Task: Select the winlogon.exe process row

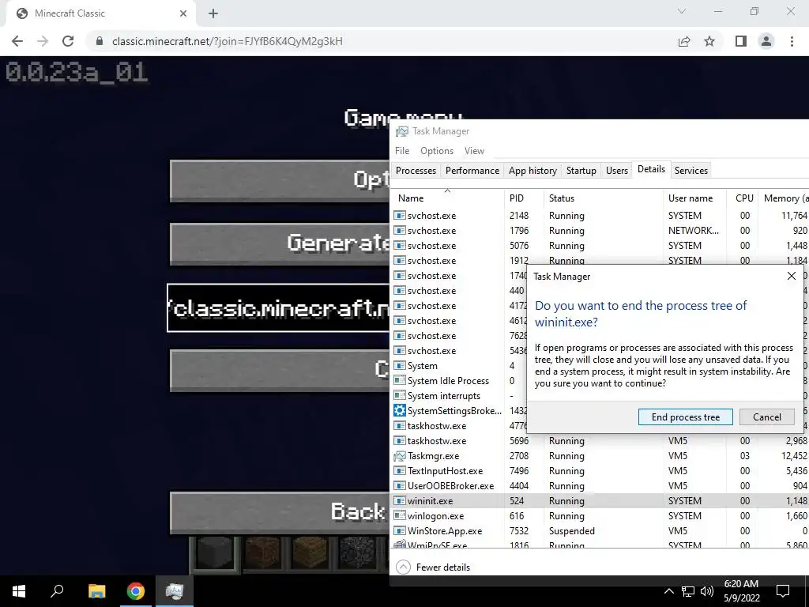Action: point(600,515)
